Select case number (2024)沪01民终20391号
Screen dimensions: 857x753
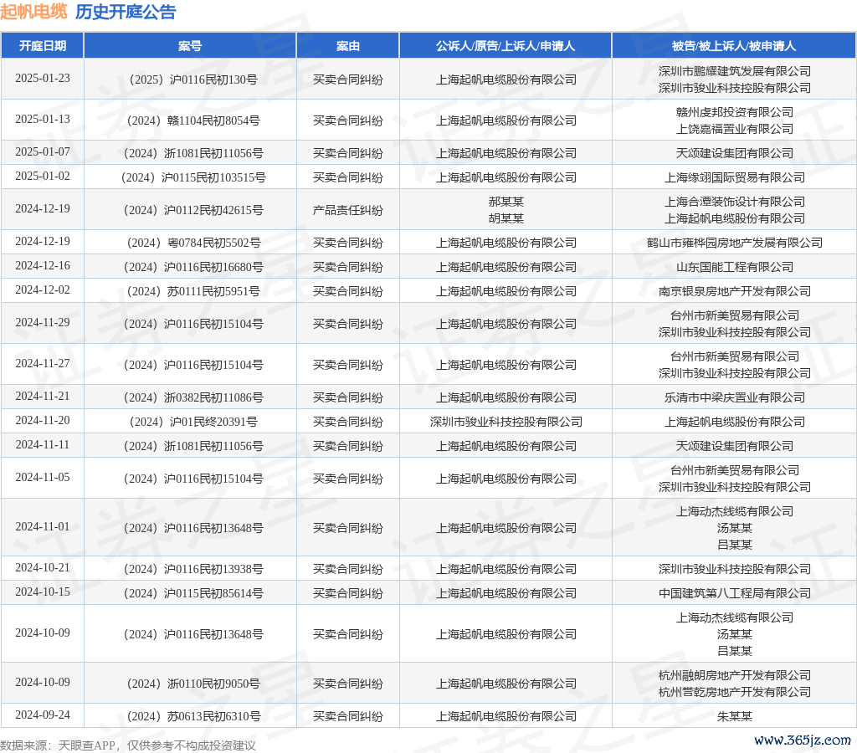pos(193,422)
